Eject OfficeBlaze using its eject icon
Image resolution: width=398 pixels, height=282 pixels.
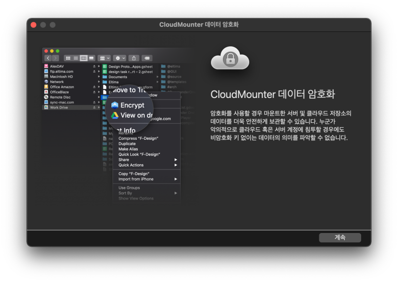[94, 92]
